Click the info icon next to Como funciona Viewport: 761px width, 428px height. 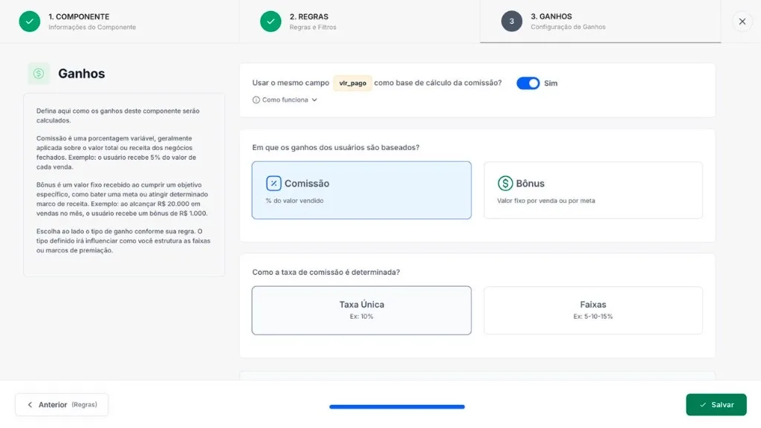tap(256, 100)
